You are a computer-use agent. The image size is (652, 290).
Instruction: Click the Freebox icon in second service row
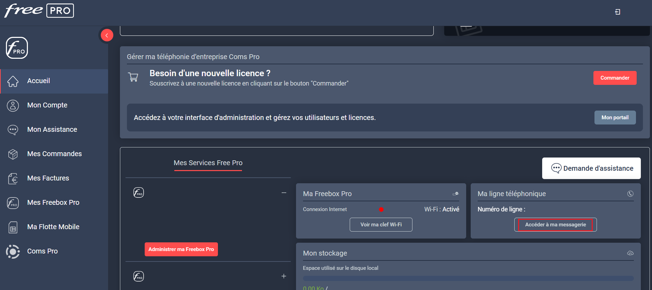(x=139, y=276)
